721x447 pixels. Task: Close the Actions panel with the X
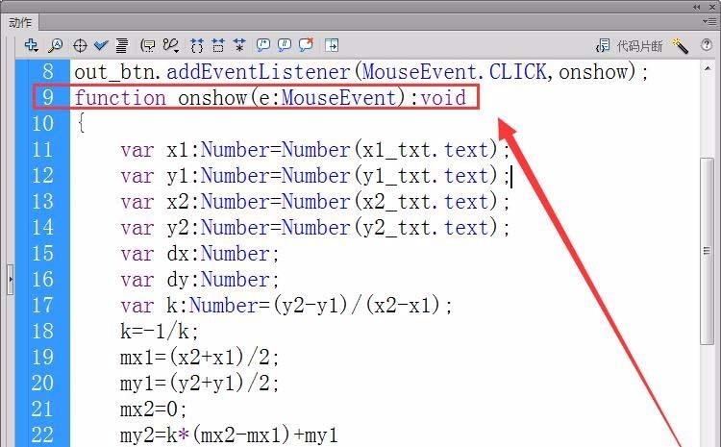pyautogui.click(x=711, y=7)
